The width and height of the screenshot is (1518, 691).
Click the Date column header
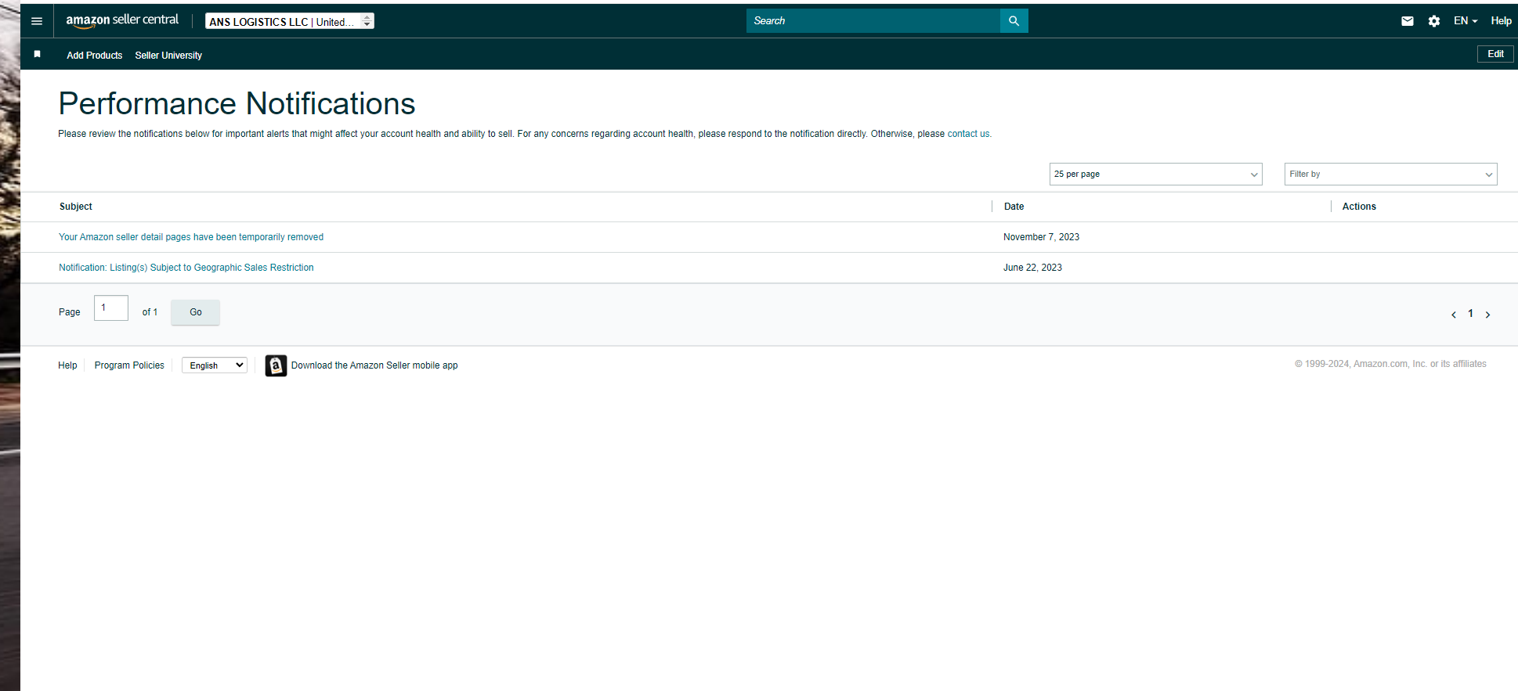pyautogui.click(x=1014, y=207)
